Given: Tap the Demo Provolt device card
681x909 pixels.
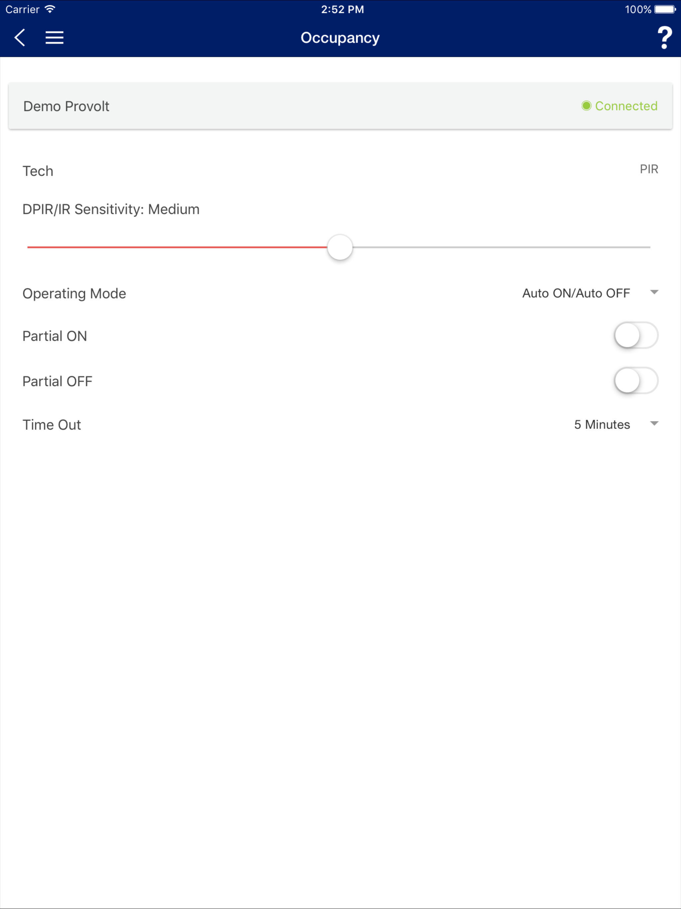Looking at the screenshot, I should tap(67, 106).
